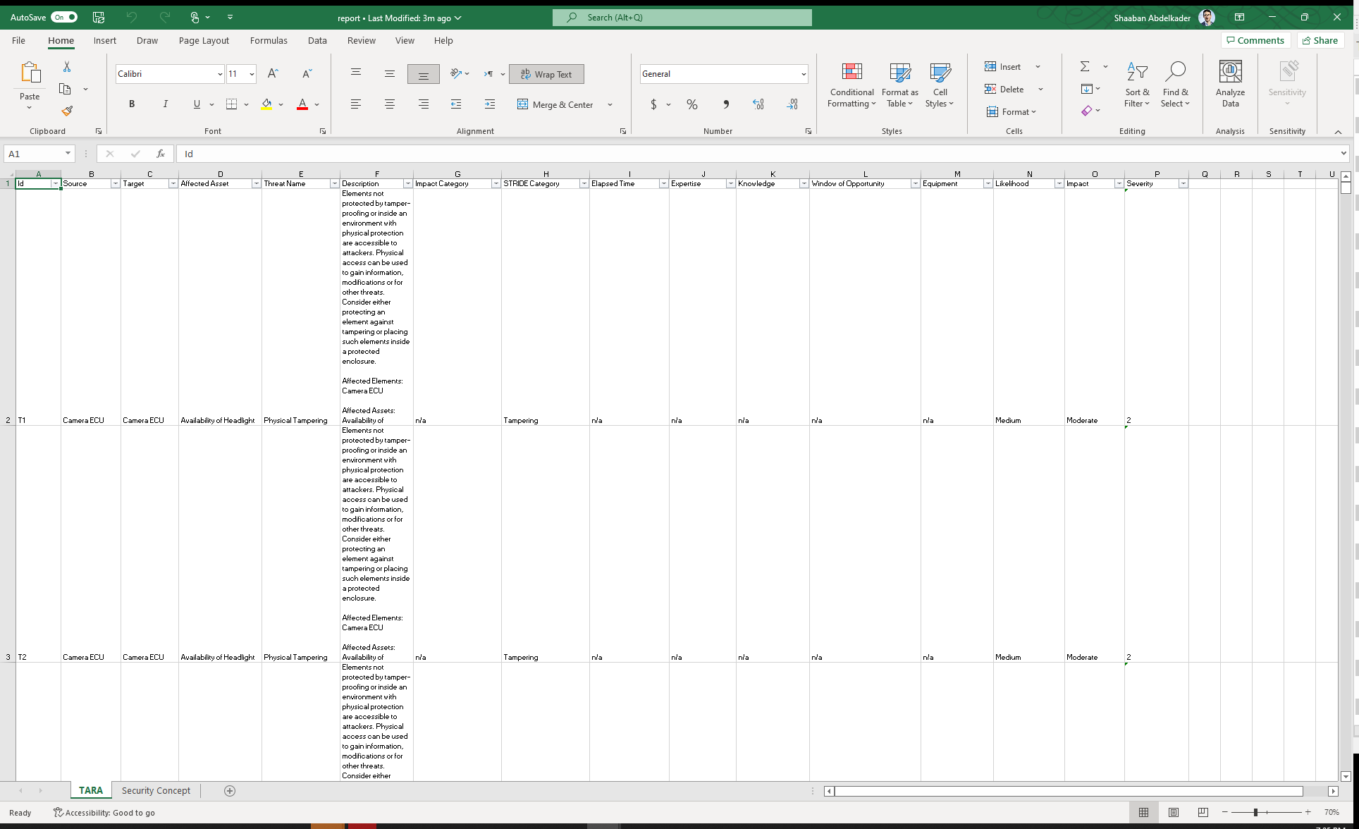Increase decimal places of the selection

[759, 104]
